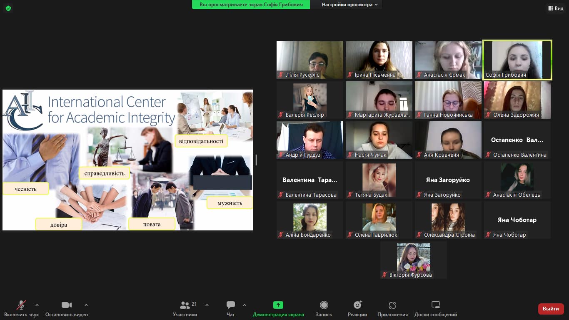Image resolution: width=569 pixels, height=320 pixels.
Task: Open the Вид layout menu
Action: point(556,8)
